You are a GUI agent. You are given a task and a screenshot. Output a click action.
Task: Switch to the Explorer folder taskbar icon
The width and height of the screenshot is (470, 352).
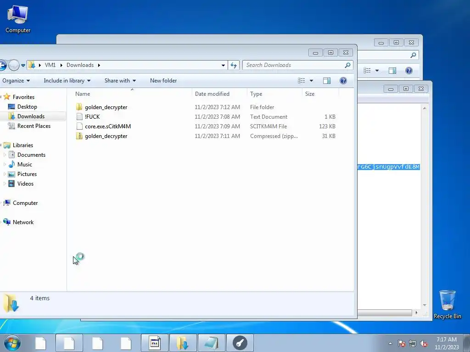(x=183, y=343)
